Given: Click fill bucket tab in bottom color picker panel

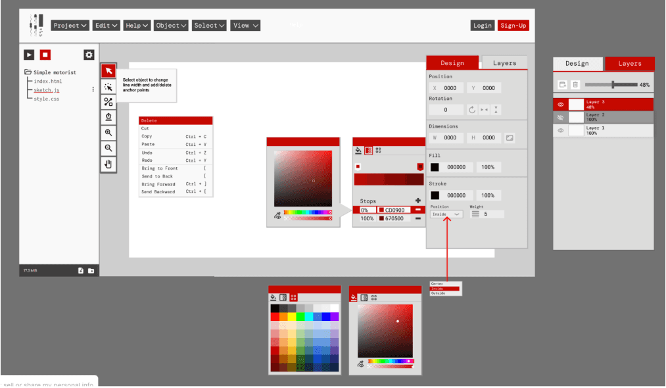Looking at the screenshot, I should [354, 297].
